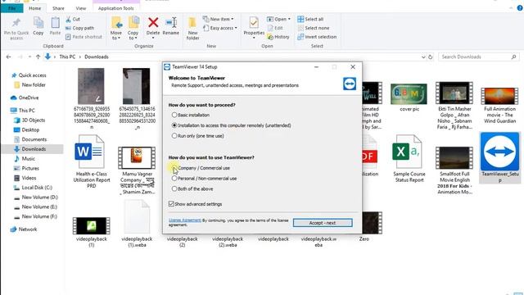Open the License Agreement link
Image resolution: width=524 pixels, height=295 pixels.
[185, 220]
